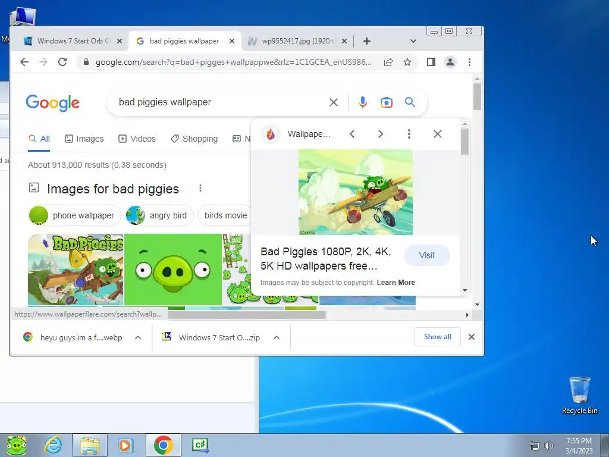Open Windows Media Player from the taskbar

point(125,445)
